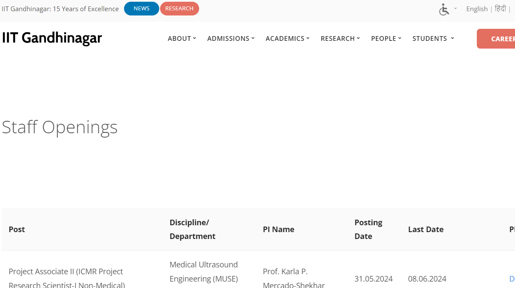Expand the chevron beside the accessibility icon
The height and width of the screenshot is (288, 515).
tap(455, 9)
